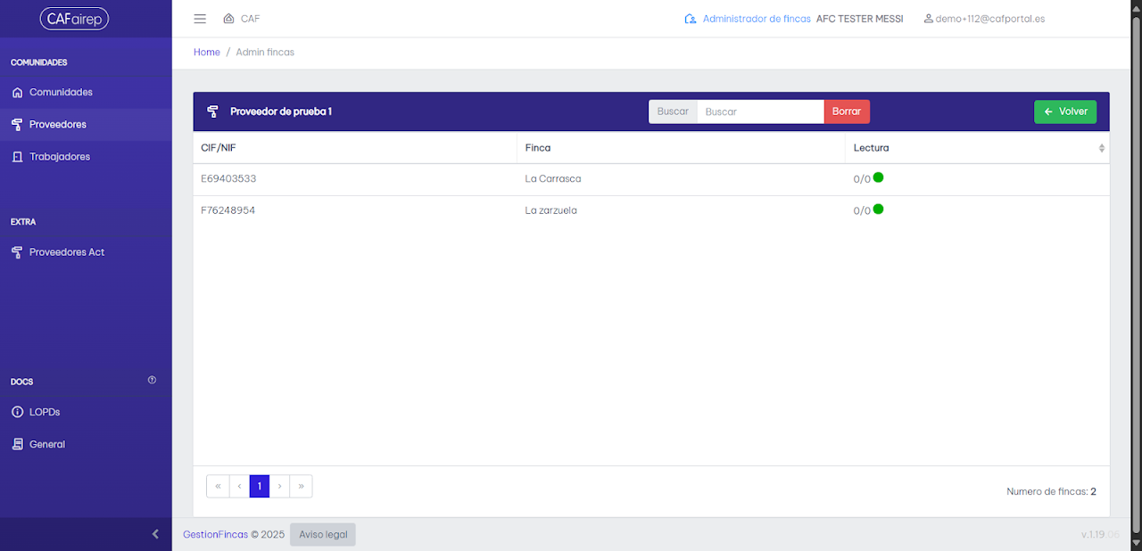Click the red Borrar button
Viewport: 1142px width, 551px height.
pyautogui.click(x=847, y=111)
